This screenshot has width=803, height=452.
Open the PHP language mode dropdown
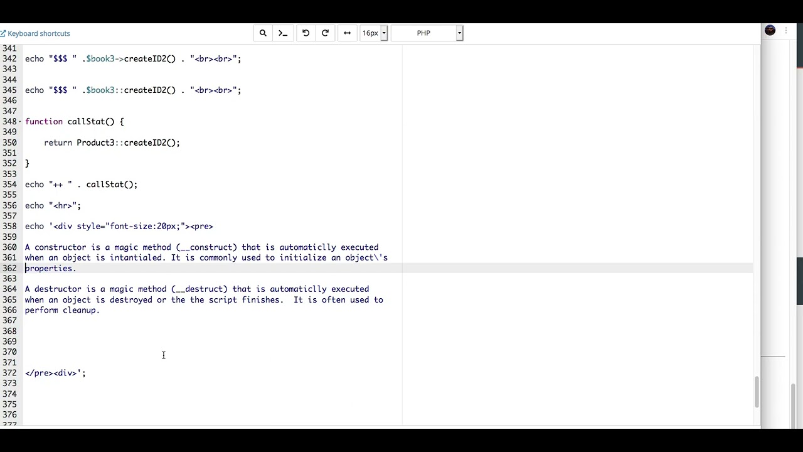pyautogui.click(x=427, y=33)
